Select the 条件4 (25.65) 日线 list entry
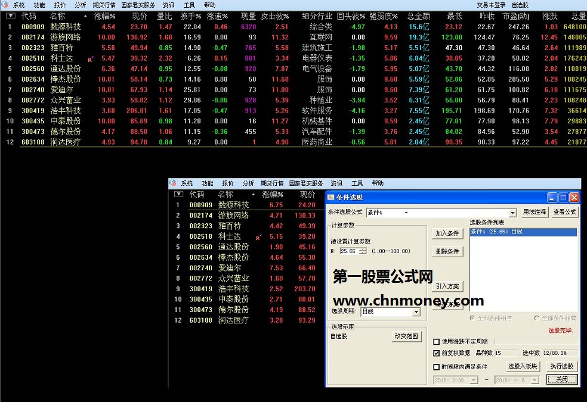The image size is (587, 402). pos(523,232)
